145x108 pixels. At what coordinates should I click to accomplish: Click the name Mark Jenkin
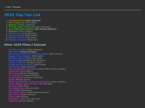(x=31, y=35)
